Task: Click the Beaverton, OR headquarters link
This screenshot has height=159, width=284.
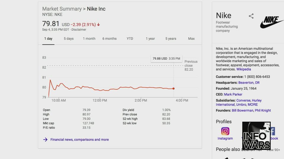Action: pos(249,83)
